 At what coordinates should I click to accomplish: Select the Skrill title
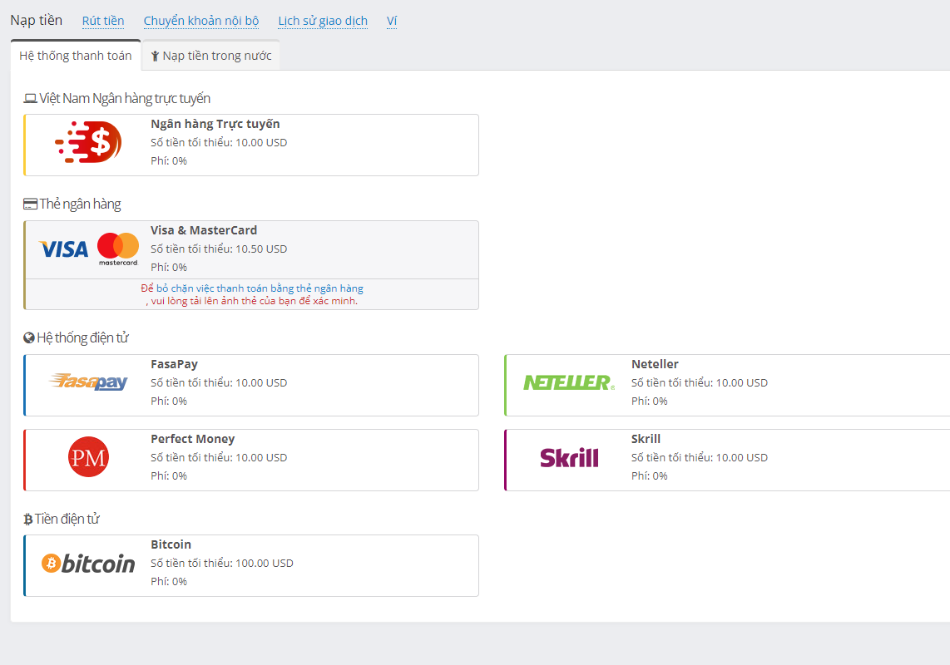646,439
